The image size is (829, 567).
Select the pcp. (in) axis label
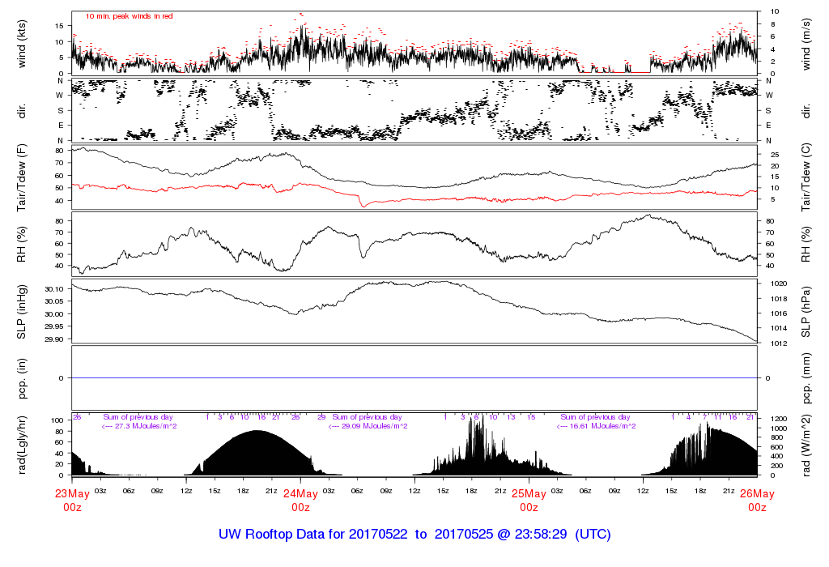(x=22, y=377)
